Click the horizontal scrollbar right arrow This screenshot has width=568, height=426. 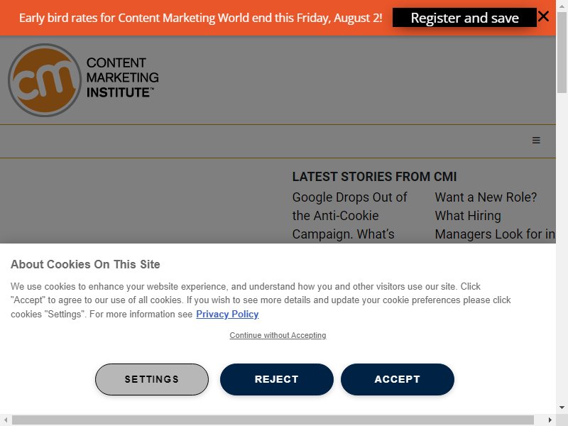(x=550, y=420)
